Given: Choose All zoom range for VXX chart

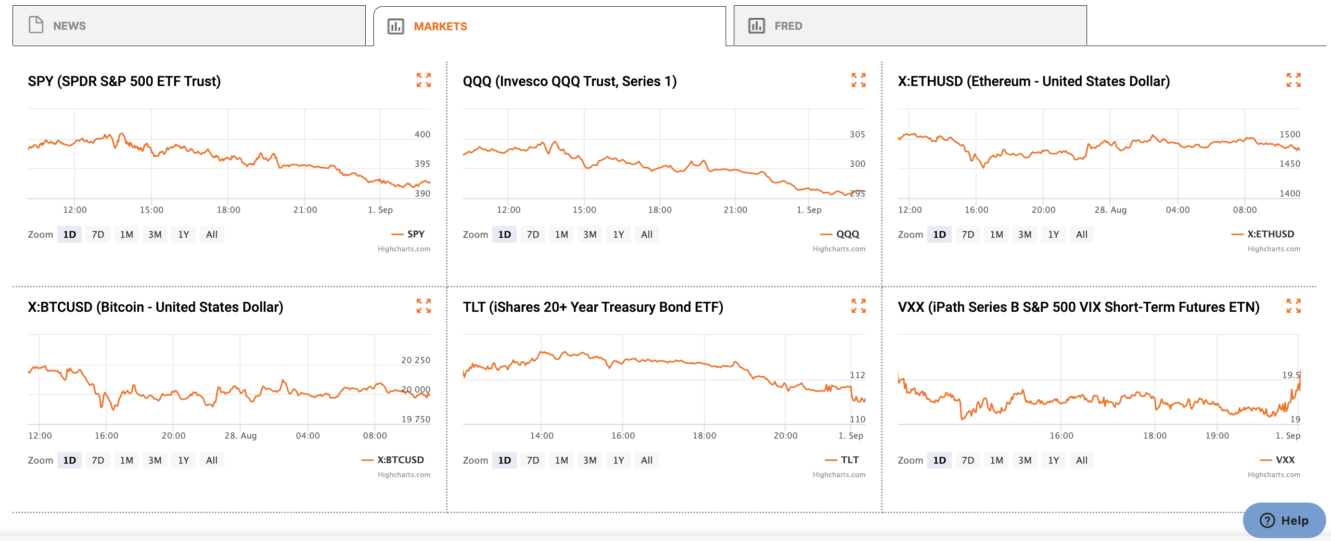Looking at the screenshot, I should 1081,460.
